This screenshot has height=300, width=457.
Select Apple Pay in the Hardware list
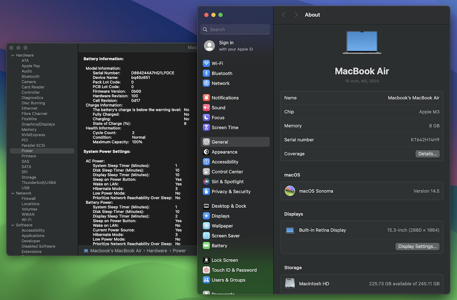coord(31,66)
